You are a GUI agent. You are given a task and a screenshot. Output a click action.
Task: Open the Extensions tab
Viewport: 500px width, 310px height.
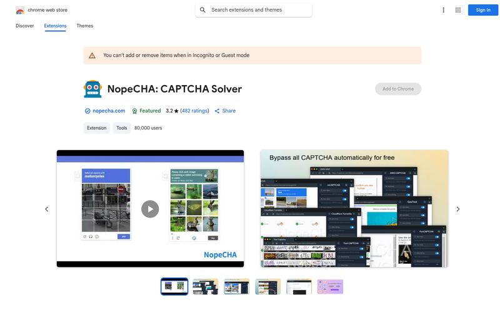tap(55, 26)
